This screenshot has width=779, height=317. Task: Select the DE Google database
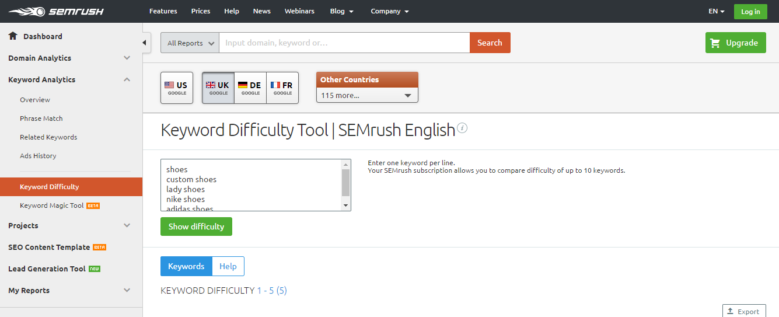pos(250,88)
